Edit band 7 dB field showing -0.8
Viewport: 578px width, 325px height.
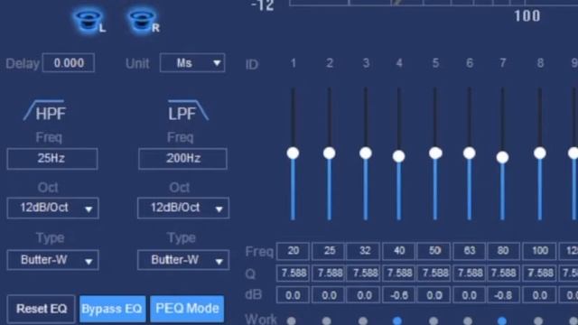pyautogui.click(x=504, y=295)
